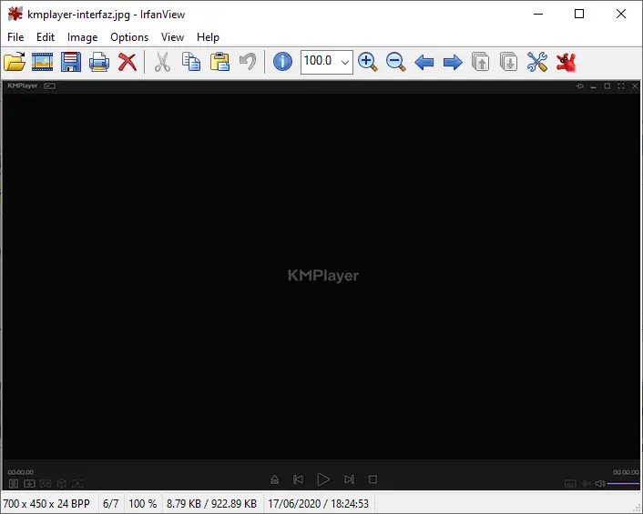
Task: Delete the file with the red X
Action: (128, 62)
